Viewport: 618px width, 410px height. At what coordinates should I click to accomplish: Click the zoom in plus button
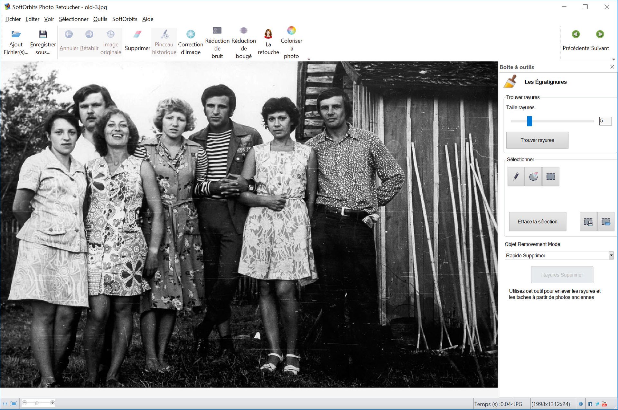(52, 403)
